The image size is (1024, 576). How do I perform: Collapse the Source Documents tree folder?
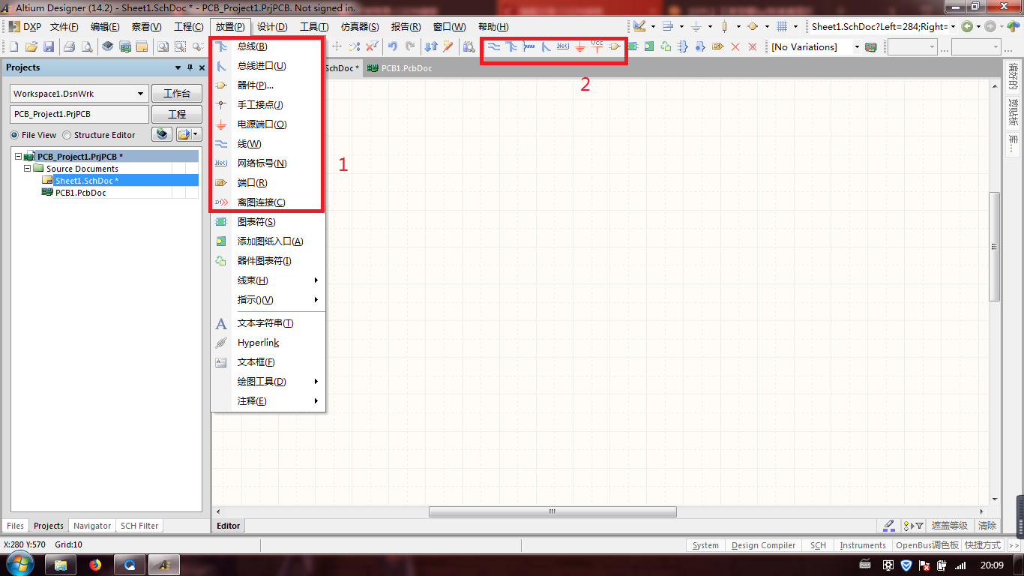(28, 169)
